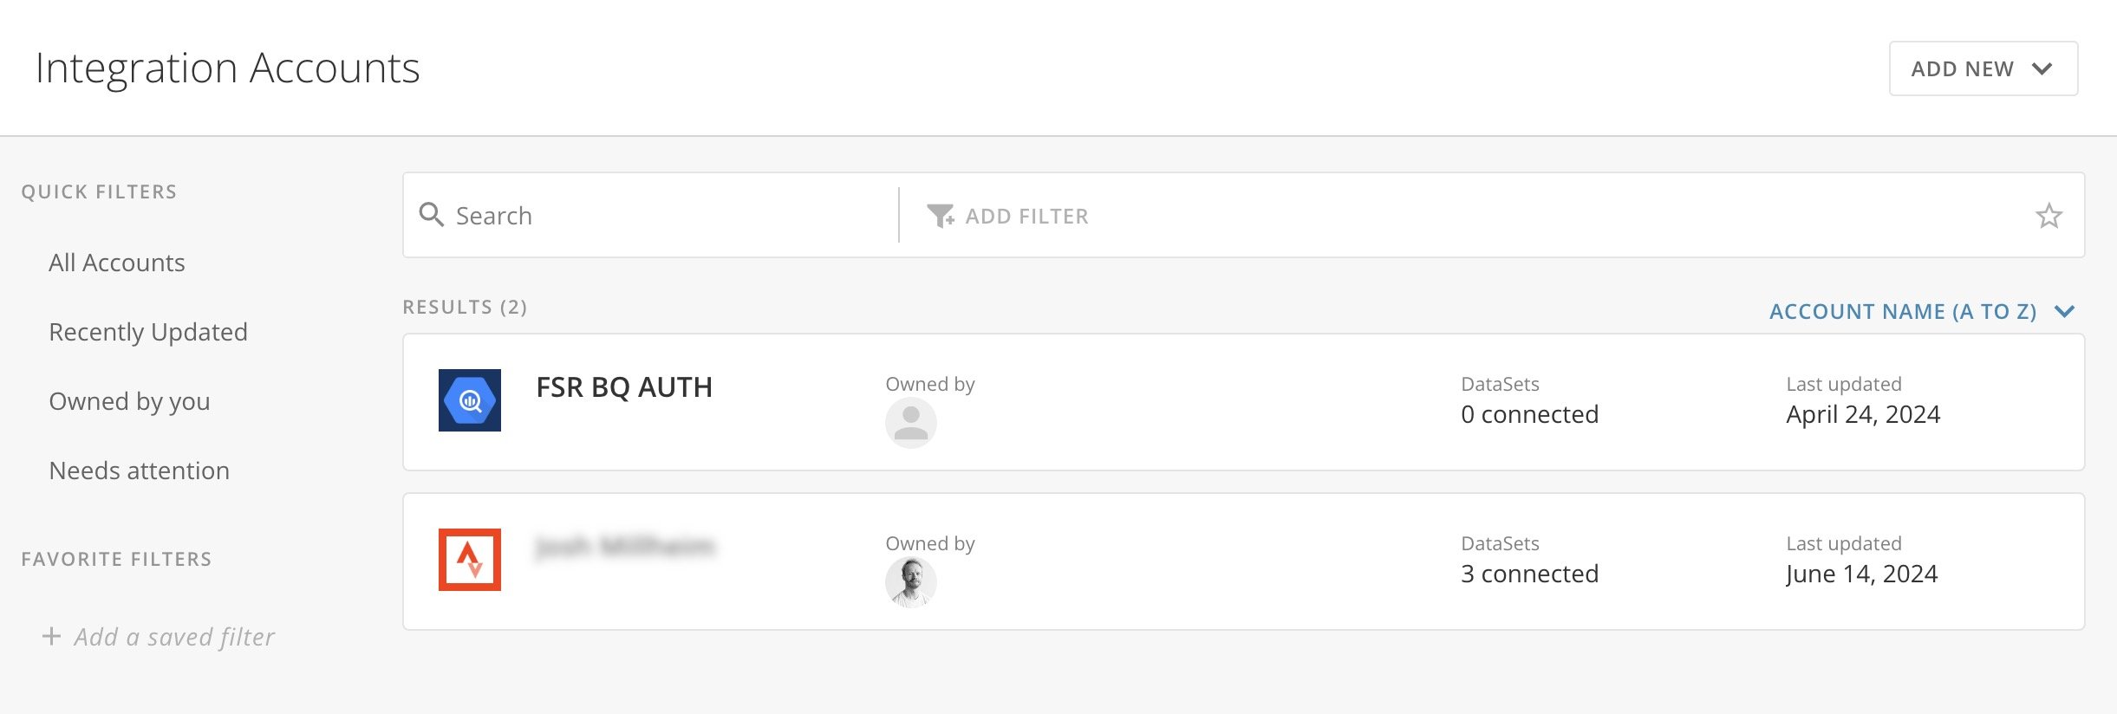Image resolution: width=2117 pixels, height=714 pixels.
Task: Click Add a saved filter link
Action: 174,637
